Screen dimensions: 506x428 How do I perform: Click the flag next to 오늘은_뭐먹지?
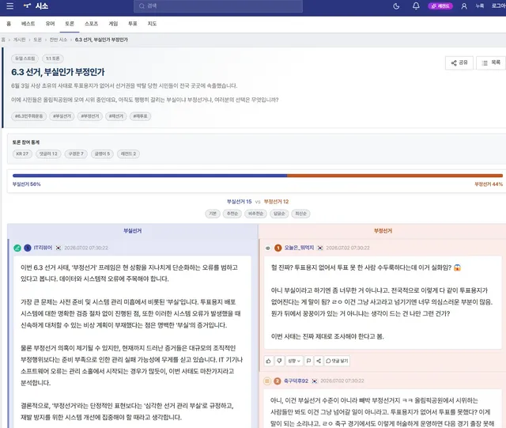pos(320,248)
